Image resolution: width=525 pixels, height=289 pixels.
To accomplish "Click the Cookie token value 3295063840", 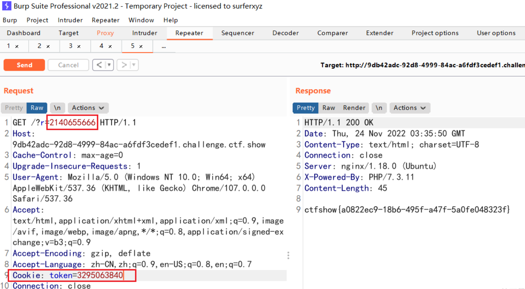I will 100,275.
